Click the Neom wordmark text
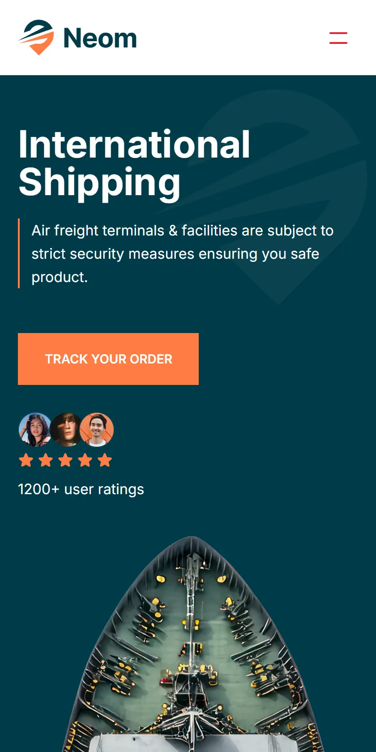 (x=100, y=38)
